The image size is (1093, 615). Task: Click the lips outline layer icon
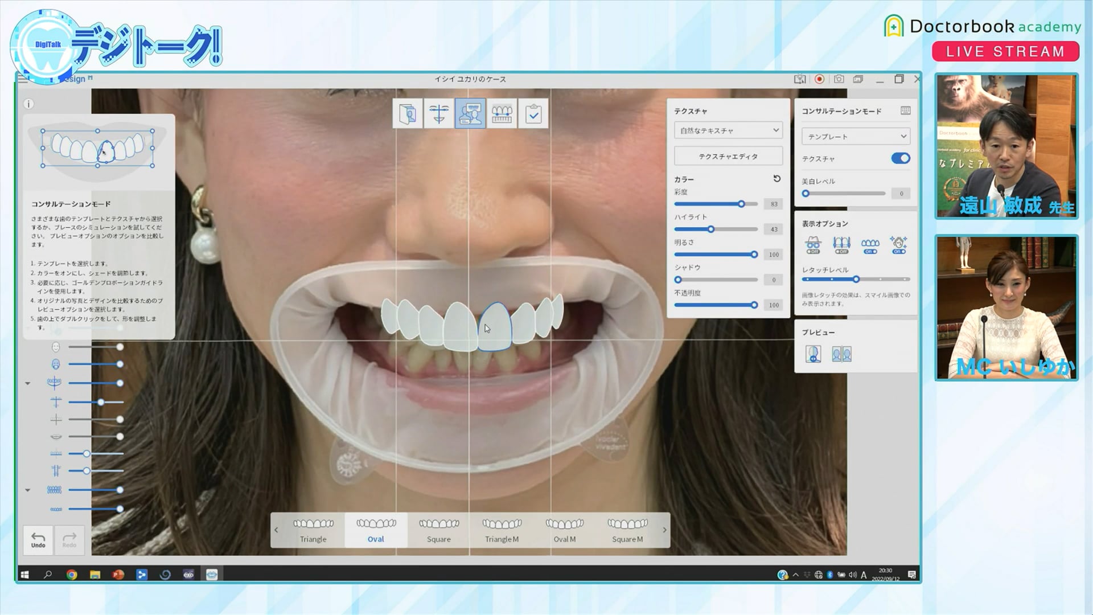[x=56, y=437]
